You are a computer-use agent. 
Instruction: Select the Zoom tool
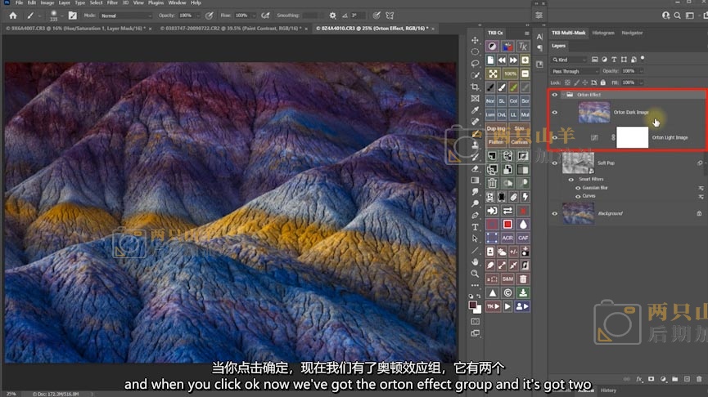tap(475, 274)
